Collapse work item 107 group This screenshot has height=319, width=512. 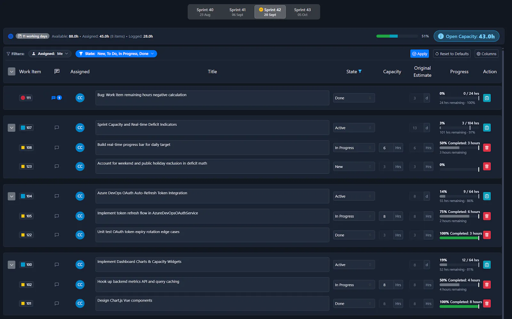click(x=12, y=128)
